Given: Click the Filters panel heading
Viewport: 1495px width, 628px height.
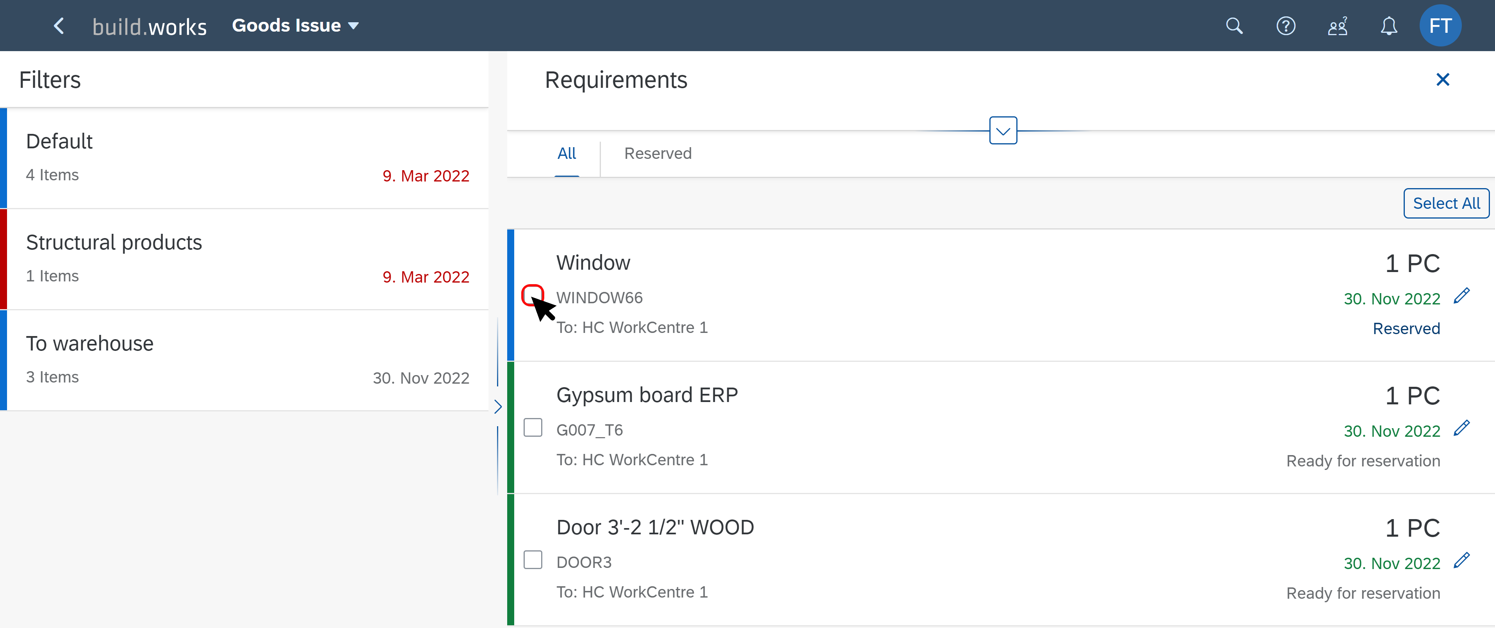Looking at the screenshot, I should coord(50,80).
